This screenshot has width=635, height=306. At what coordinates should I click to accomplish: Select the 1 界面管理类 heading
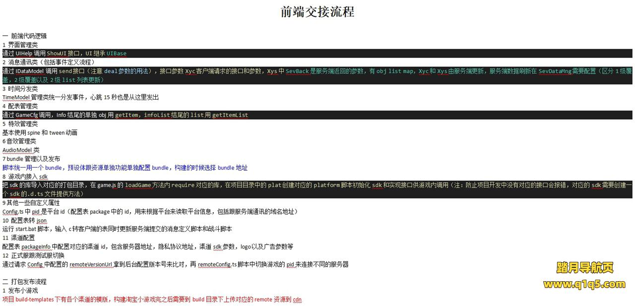20,45
